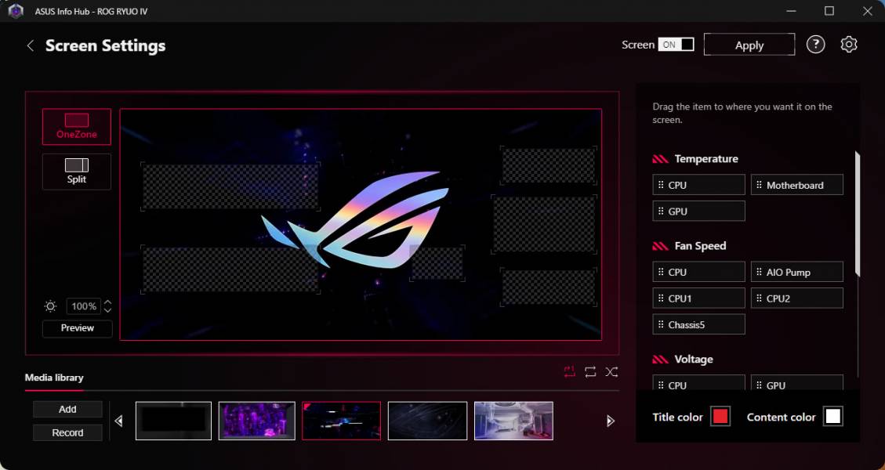Open the red Title color swatch
This screenshot has height=470, width=885.
(720, 417)
